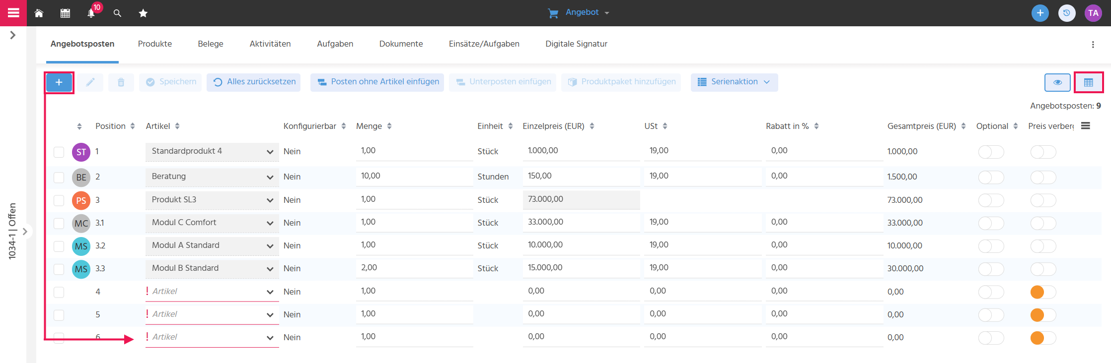Open the Dokumente tab
The height and width of the screenshot is (363, 1111).
[401, 44]
